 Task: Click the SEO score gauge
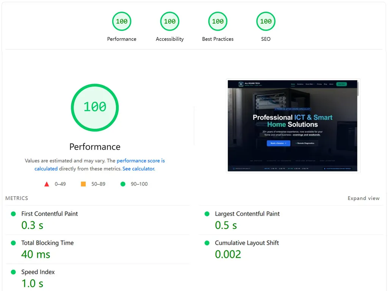click(x=266, y=21)
